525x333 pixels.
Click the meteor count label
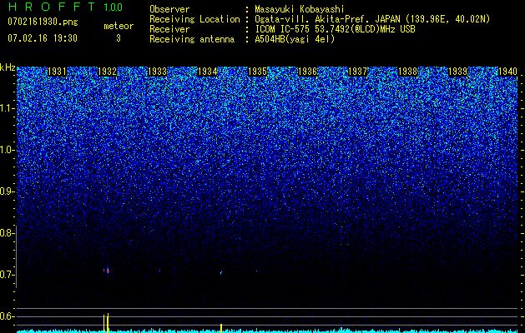point(119,26)
